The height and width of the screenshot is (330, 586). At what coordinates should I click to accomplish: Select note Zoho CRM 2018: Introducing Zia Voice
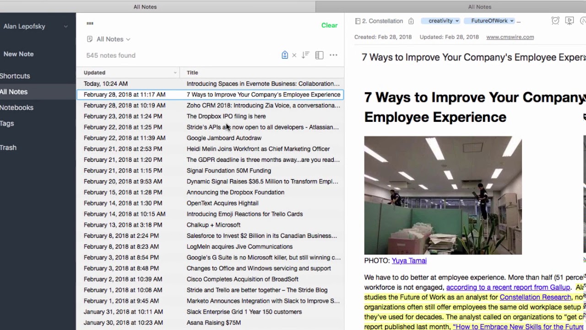[210, 105]
